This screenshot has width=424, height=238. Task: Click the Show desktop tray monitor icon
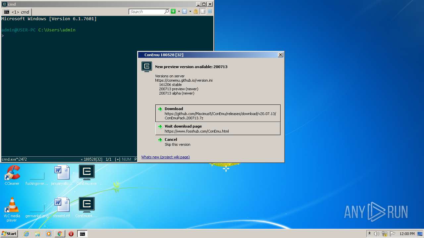tap(420, 234)
